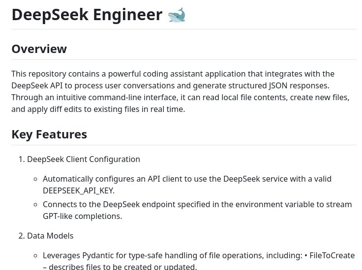Click the DEEPSEEK_API_KEY text
This screenshot has height=270, width=362.
coord(79,191)
